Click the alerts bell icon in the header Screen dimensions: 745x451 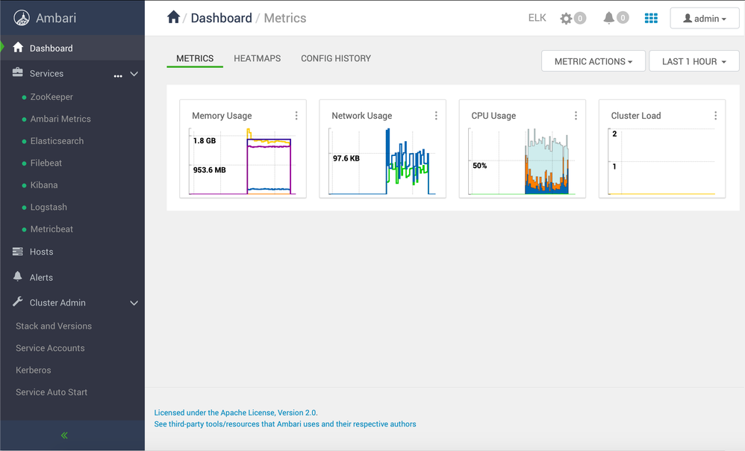610,18
